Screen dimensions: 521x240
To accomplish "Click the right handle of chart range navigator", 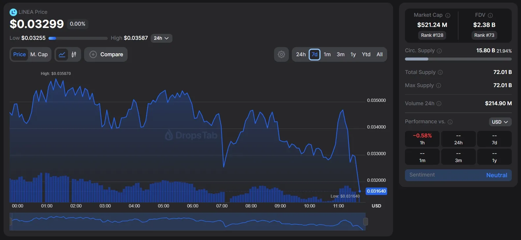I will [x=365, y=222].
